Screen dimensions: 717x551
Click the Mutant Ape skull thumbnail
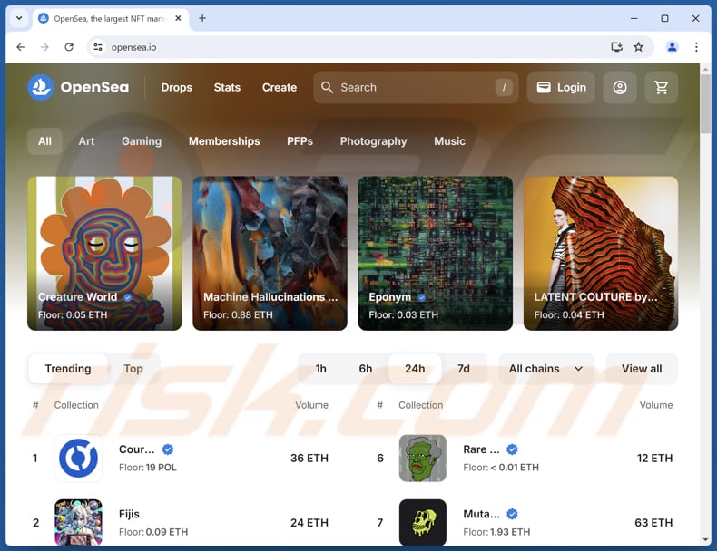pos(423,522)
